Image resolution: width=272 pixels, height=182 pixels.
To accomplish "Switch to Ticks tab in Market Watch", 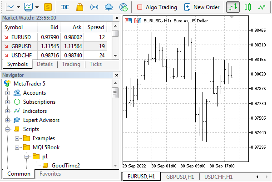I will click(x=95, y=64).
